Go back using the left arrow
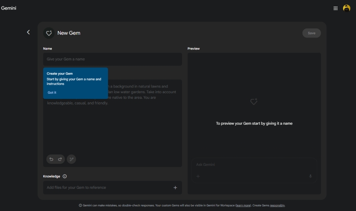This screenshot has width=356, height=211. tap(28, 32)
